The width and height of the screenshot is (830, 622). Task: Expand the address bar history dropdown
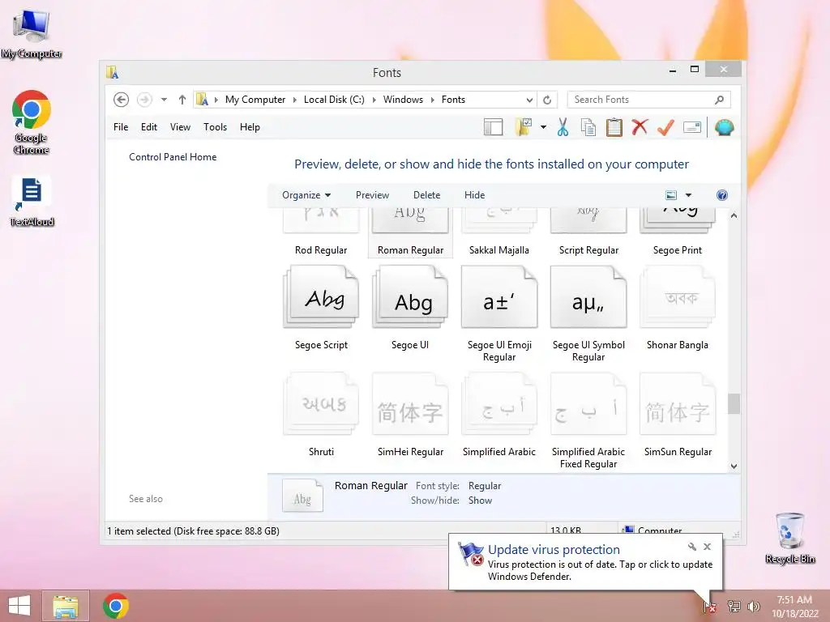[528, 100]
